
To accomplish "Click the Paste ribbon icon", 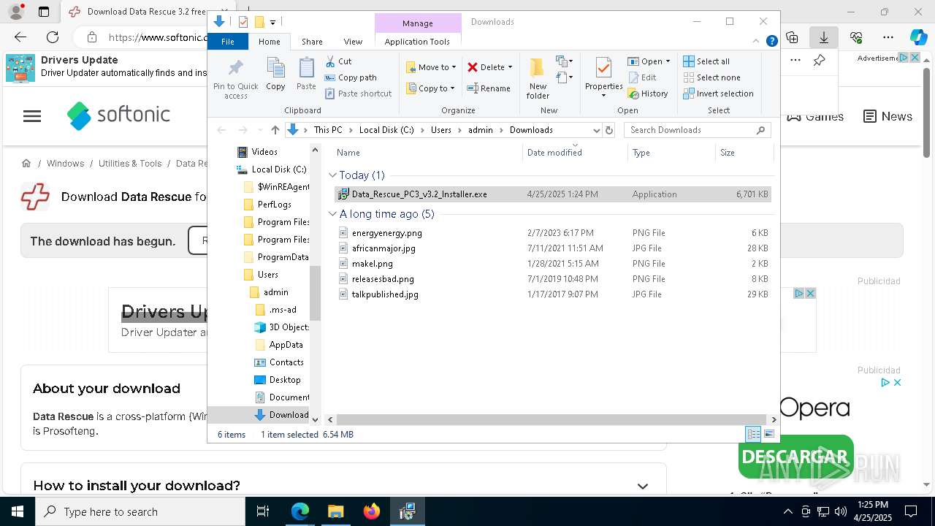I will click(306, 75).
